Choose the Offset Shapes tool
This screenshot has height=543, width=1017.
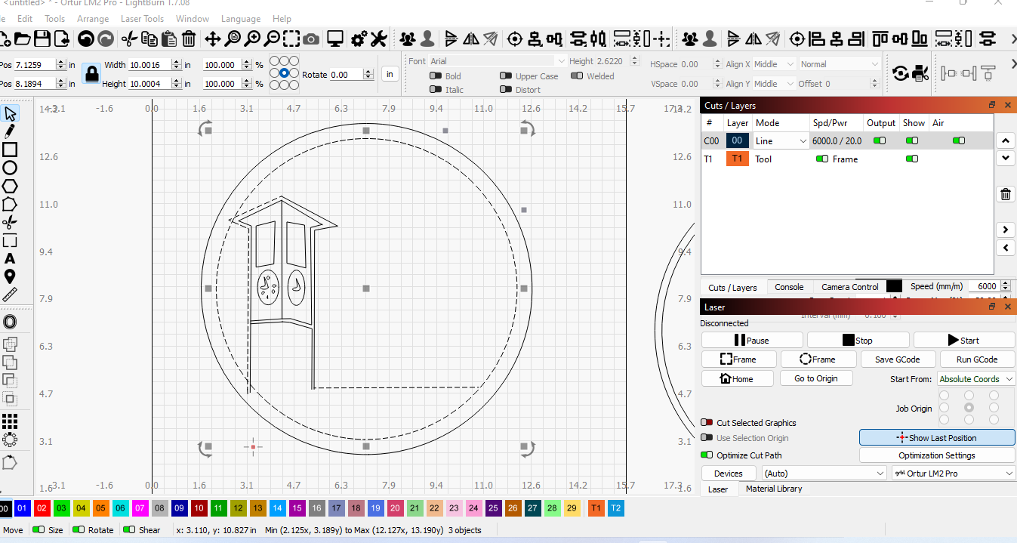(10, 322)
